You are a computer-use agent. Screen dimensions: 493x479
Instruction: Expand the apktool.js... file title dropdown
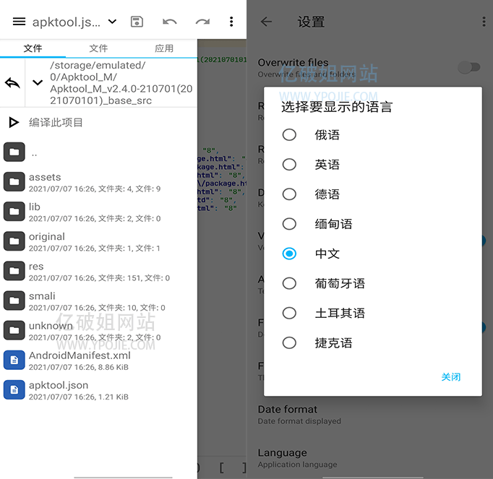click(112, 22)
